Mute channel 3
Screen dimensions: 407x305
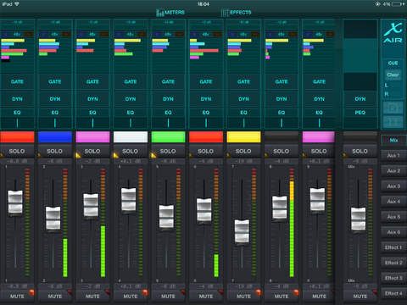(92, 297)
